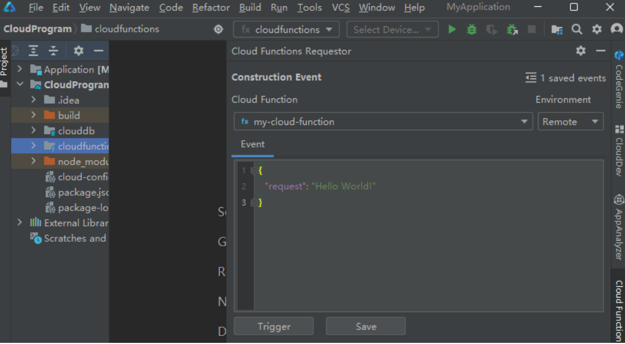Open the CodeGenie side panel
625x344 pixels.
click(619, 79)
